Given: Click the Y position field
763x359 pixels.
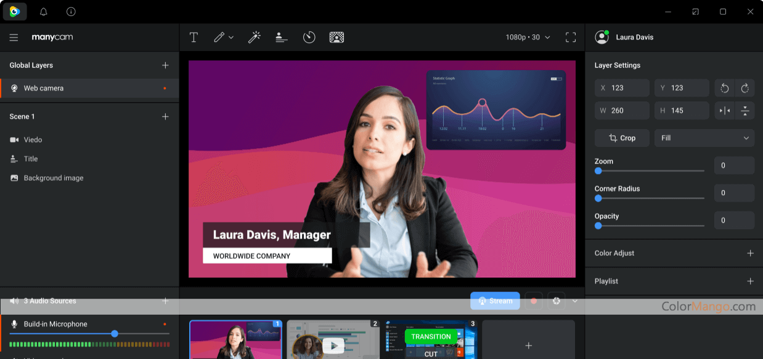Looking at the screenshot, I should click(682, 88).
